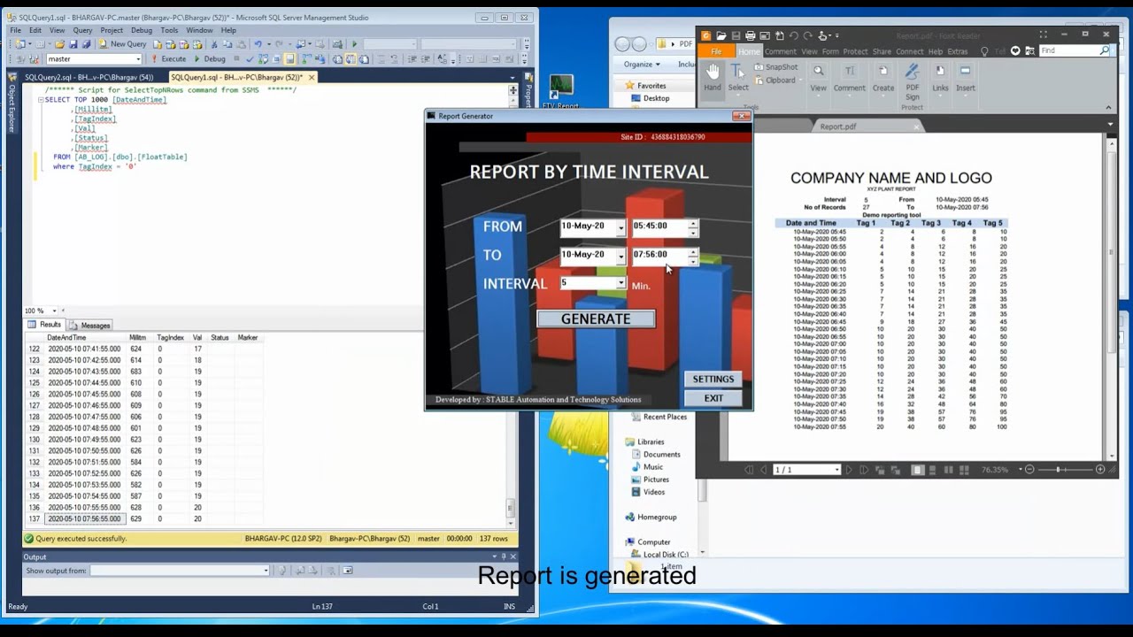
Task: Decrease the TO time spinner value
Action: coord(693,260)
